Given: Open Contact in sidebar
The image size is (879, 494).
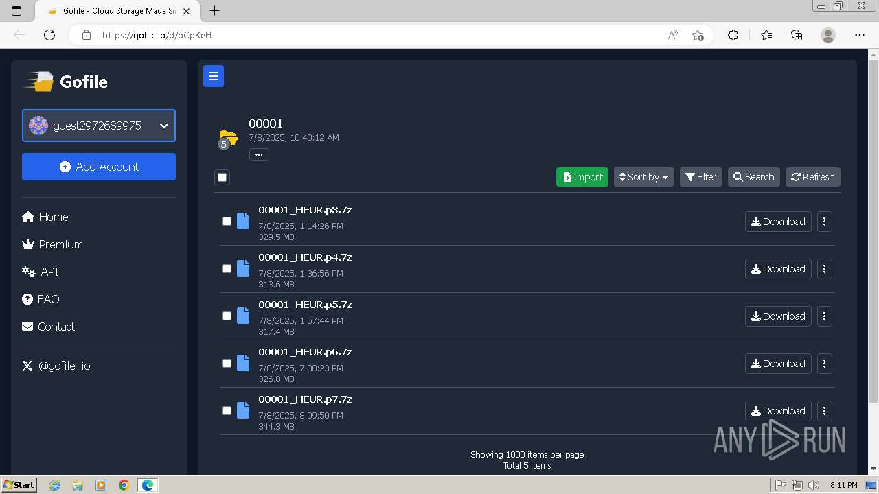Looking at the screenshot, I should click(49, 327).
